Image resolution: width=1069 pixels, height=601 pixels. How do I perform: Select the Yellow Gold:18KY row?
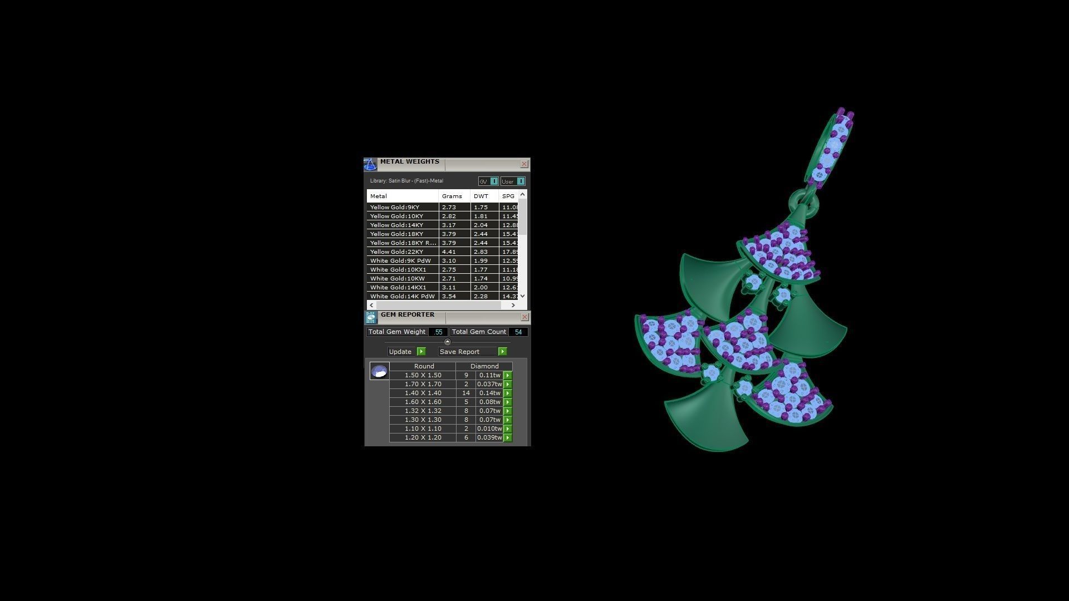point(402,234)
